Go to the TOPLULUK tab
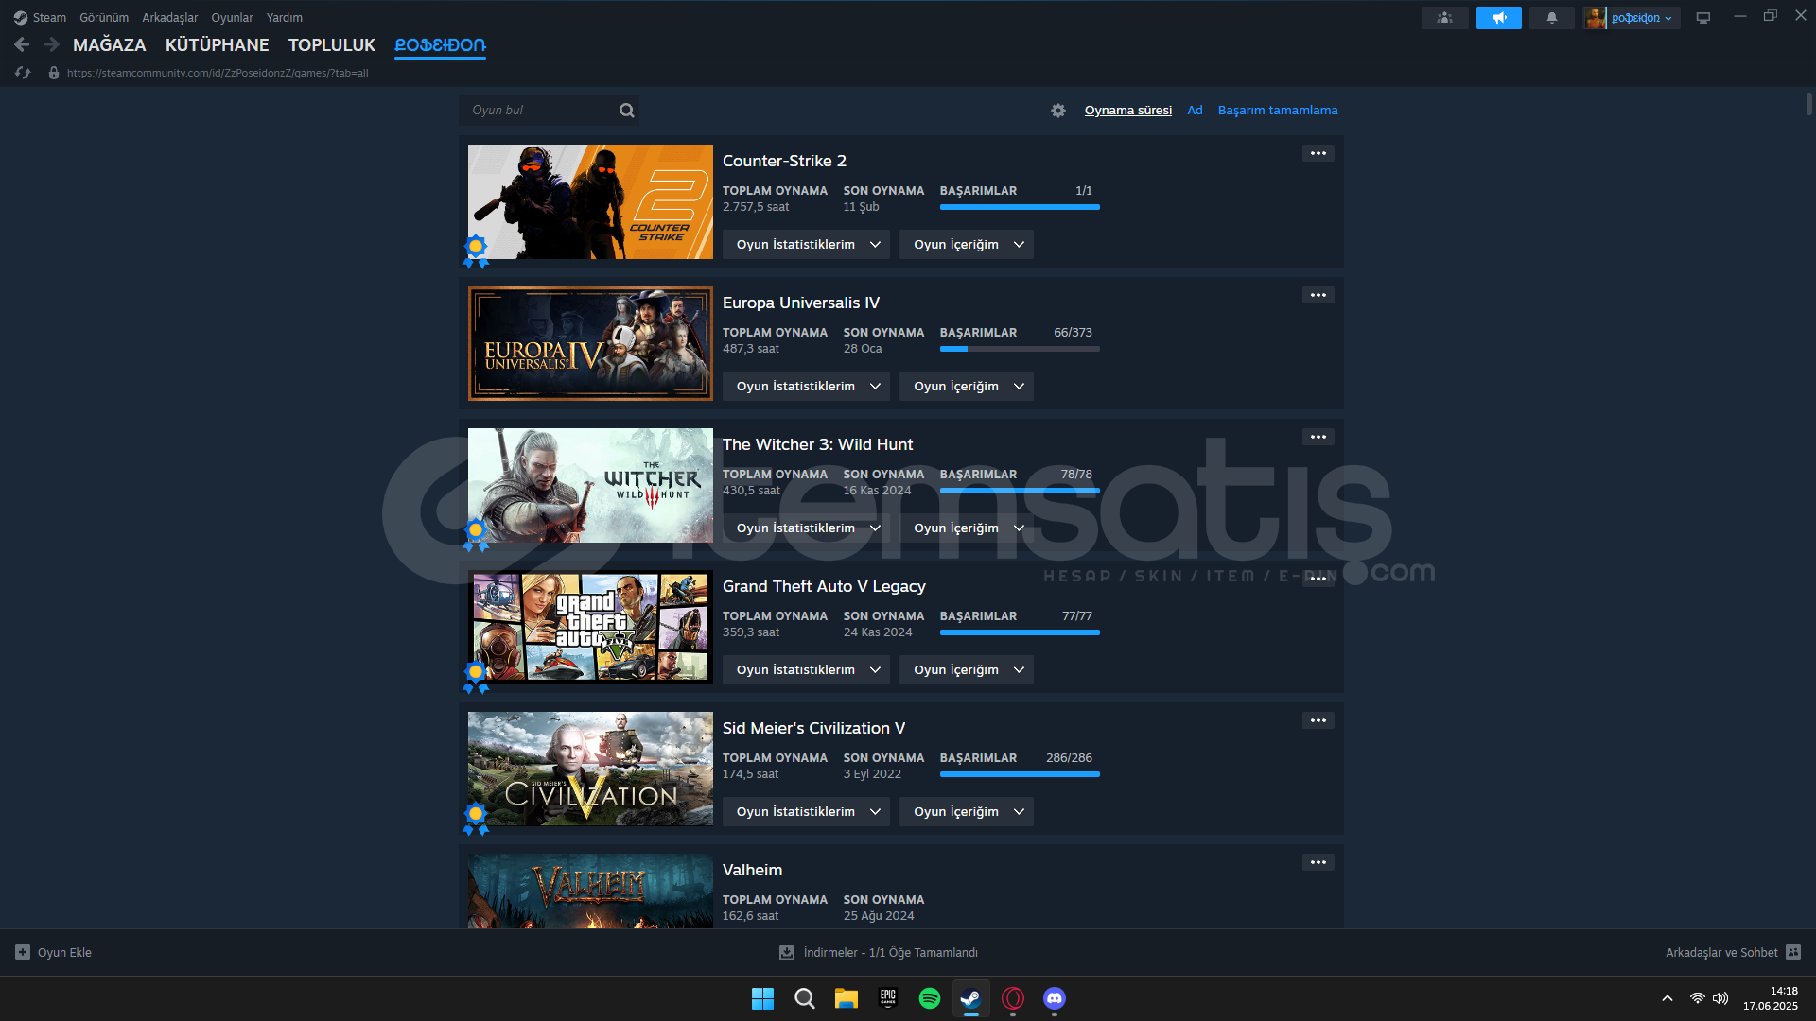The height and width of the screenshot is (1021, 1816). point(332,44)
